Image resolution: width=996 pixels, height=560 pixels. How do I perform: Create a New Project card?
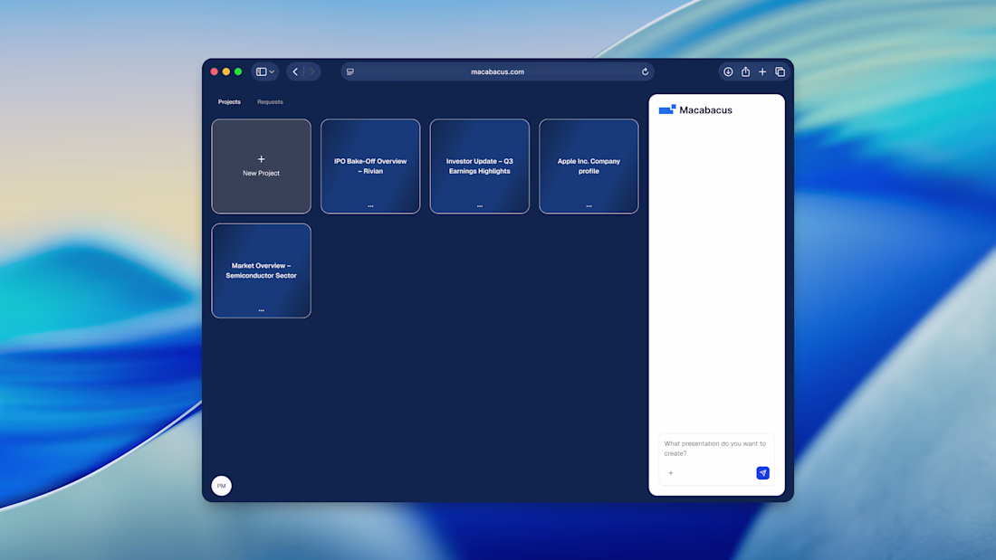tap(261, 166)
